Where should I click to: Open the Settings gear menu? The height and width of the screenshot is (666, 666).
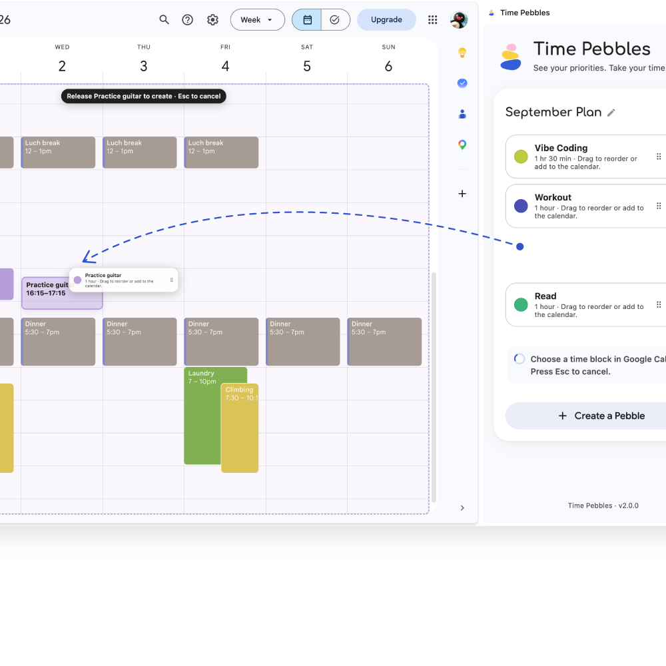(212, 19)
